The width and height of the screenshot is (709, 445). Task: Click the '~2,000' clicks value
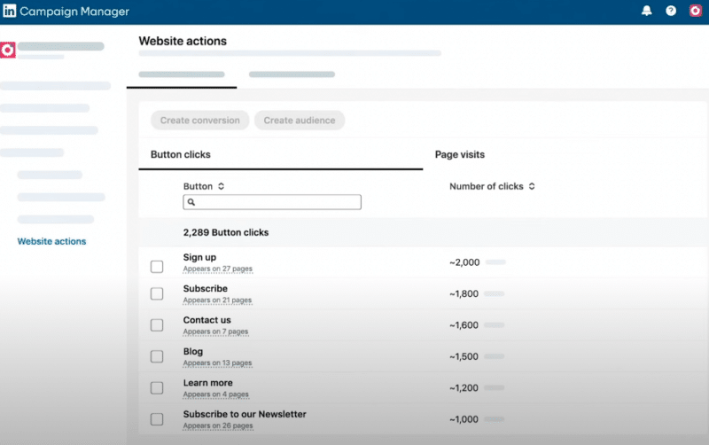click(x=464, y=262)
